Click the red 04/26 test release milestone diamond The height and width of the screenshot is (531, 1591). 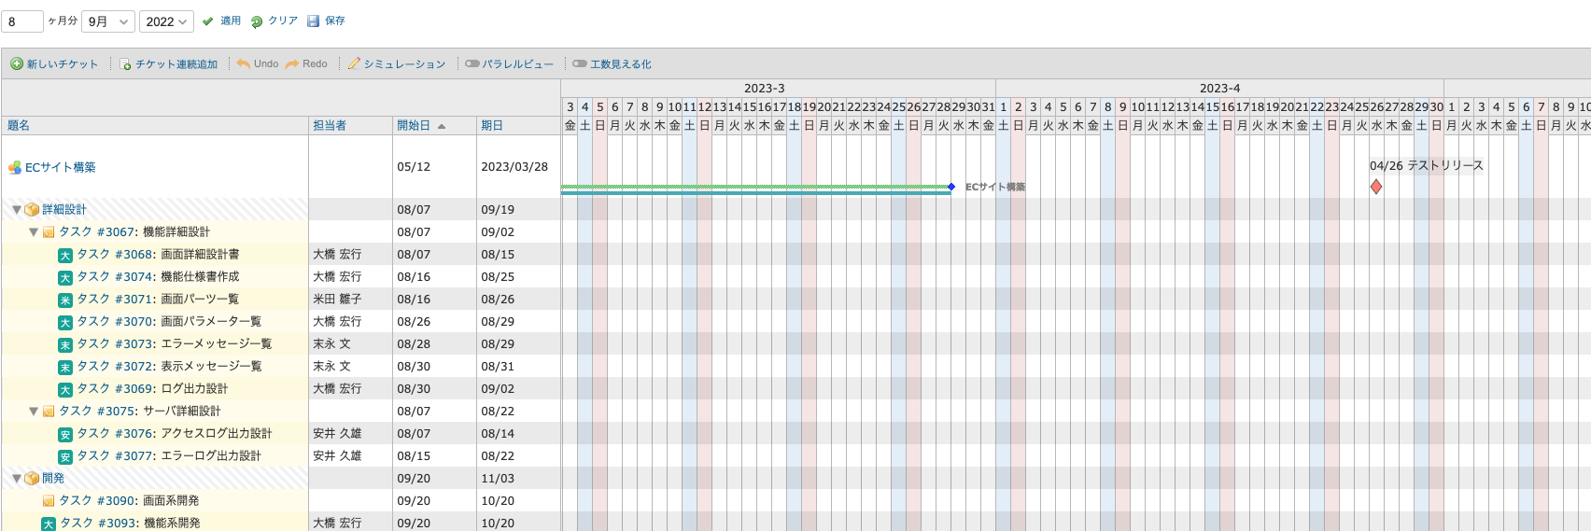pyautogui.click(x=1376, y=187)
